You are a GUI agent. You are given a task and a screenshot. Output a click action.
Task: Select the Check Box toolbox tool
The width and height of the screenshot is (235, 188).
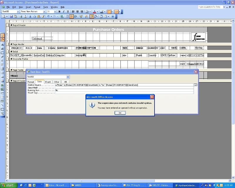(x=3, y=65)
